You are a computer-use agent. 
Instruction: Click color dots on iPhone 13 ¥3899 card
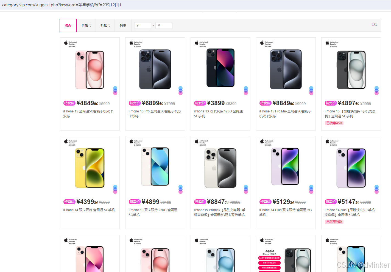pyautogui.click(x=246, y=90)
